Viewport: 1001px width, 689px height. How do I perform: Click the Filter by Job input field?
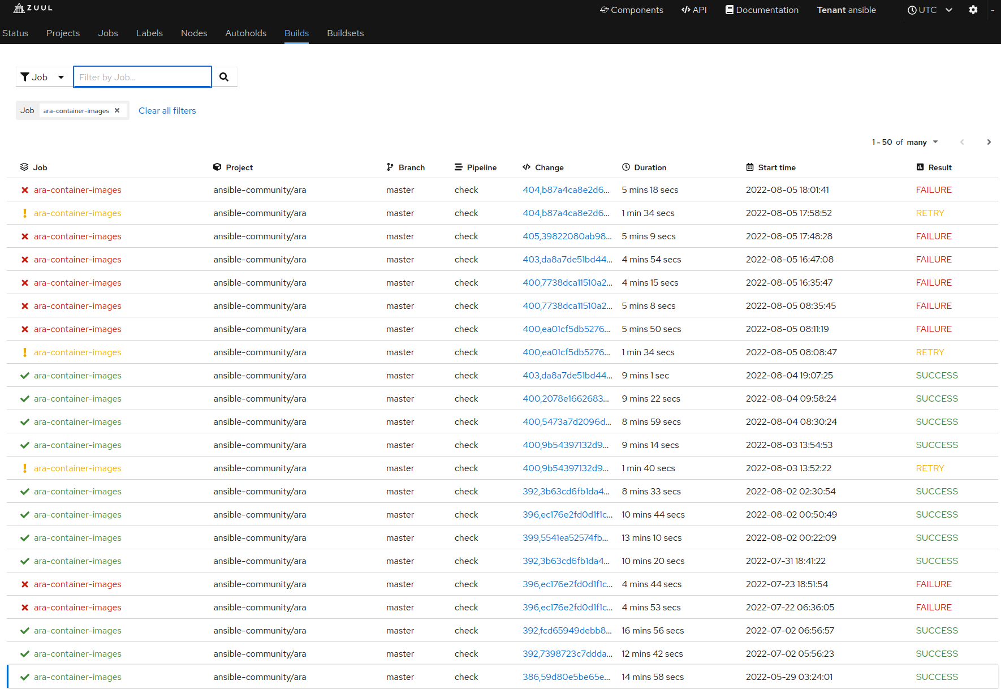(x=142, y=76)
